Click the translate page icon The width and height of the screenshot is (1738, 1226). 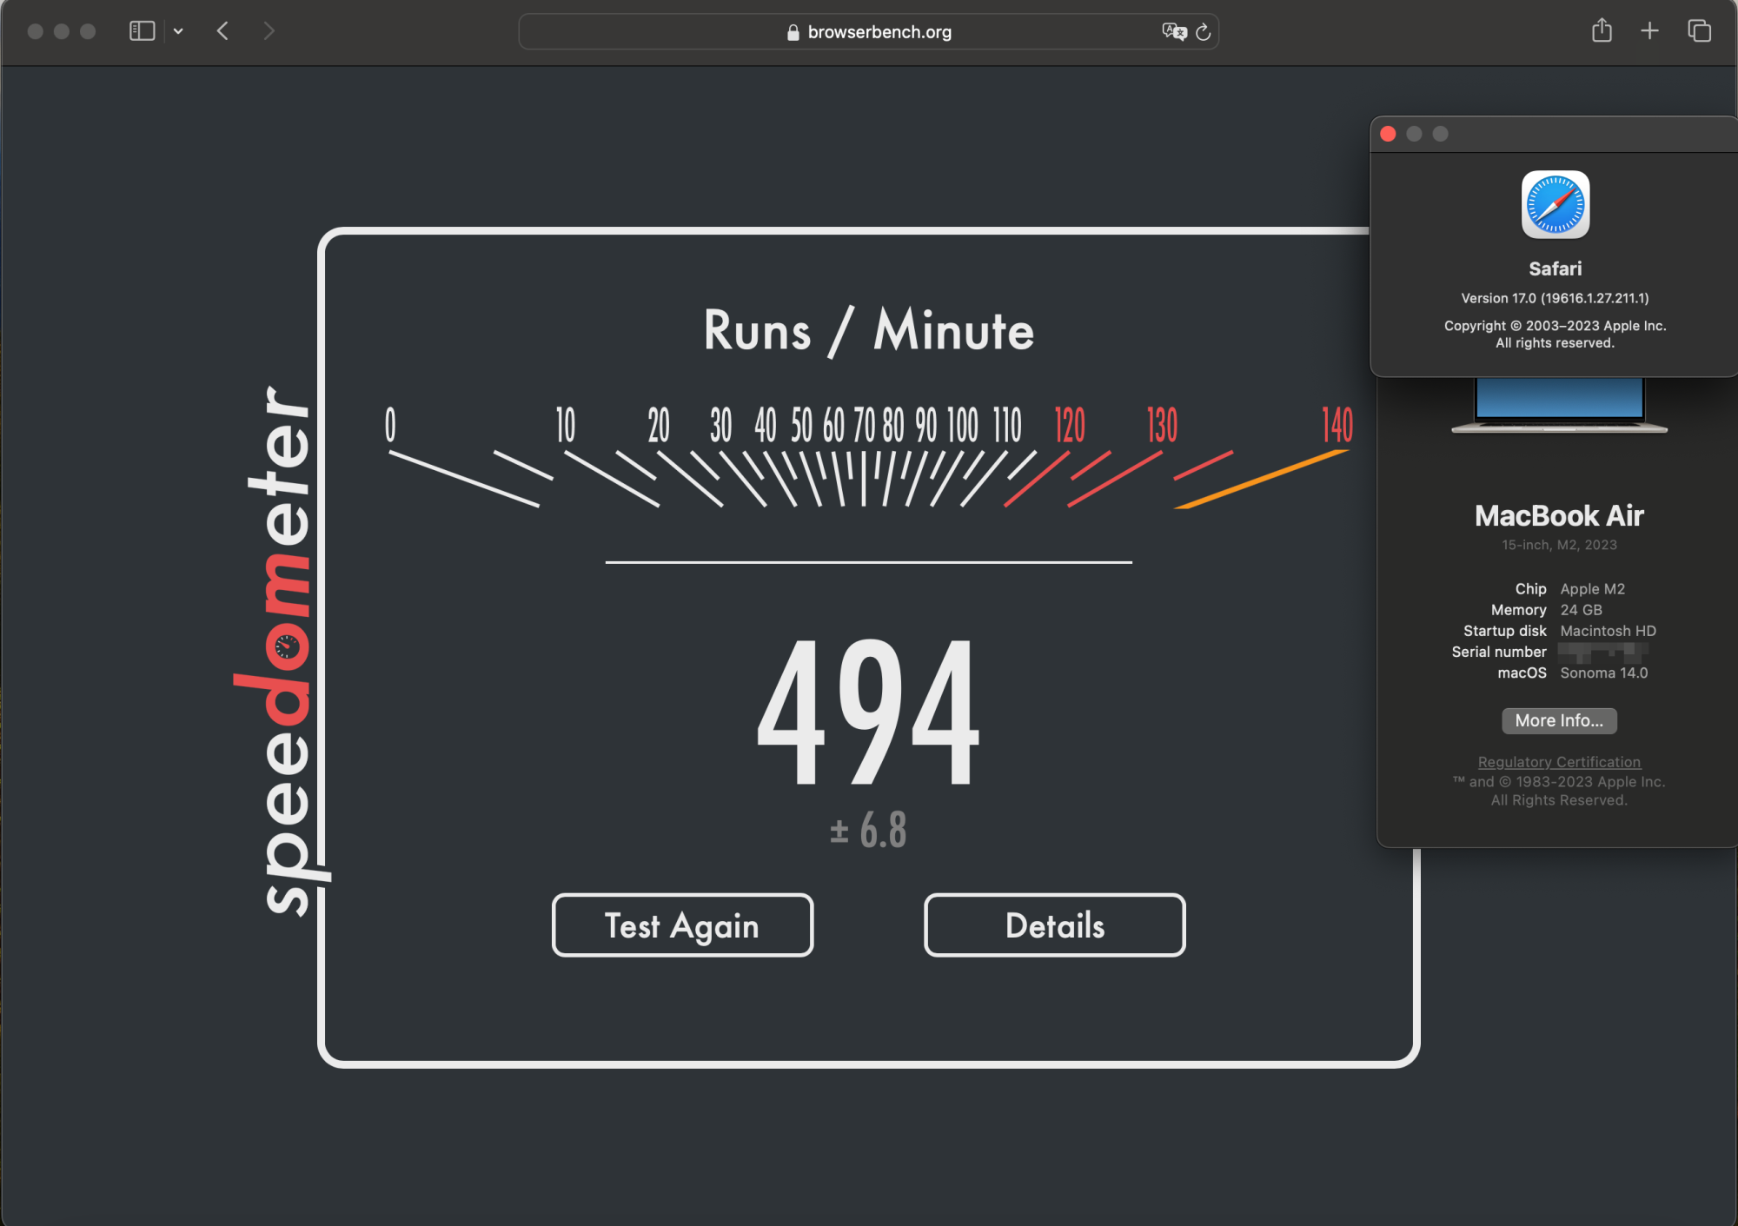click(x=1173, y=32)
